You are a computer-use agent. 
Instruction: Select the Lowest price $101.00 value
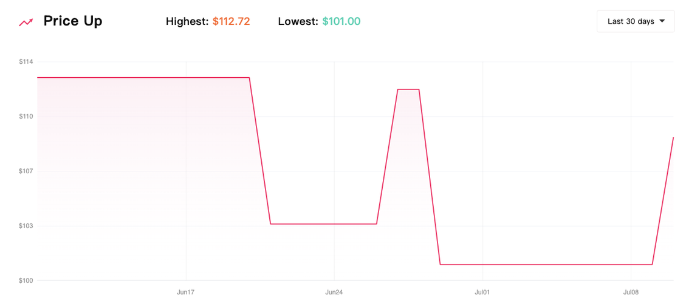point(341,21)
